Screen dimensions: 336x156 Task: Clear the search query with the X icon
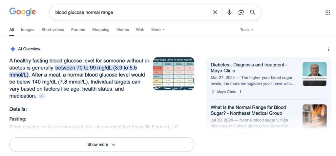pos(215,12)
